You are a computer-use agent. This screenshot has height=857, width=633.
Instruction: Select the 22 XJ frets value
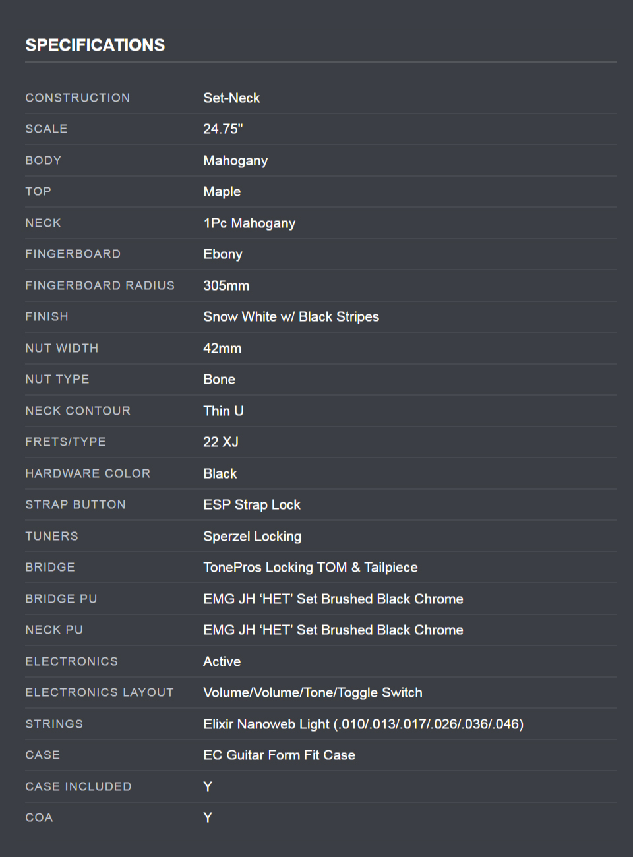click(221, 442)
